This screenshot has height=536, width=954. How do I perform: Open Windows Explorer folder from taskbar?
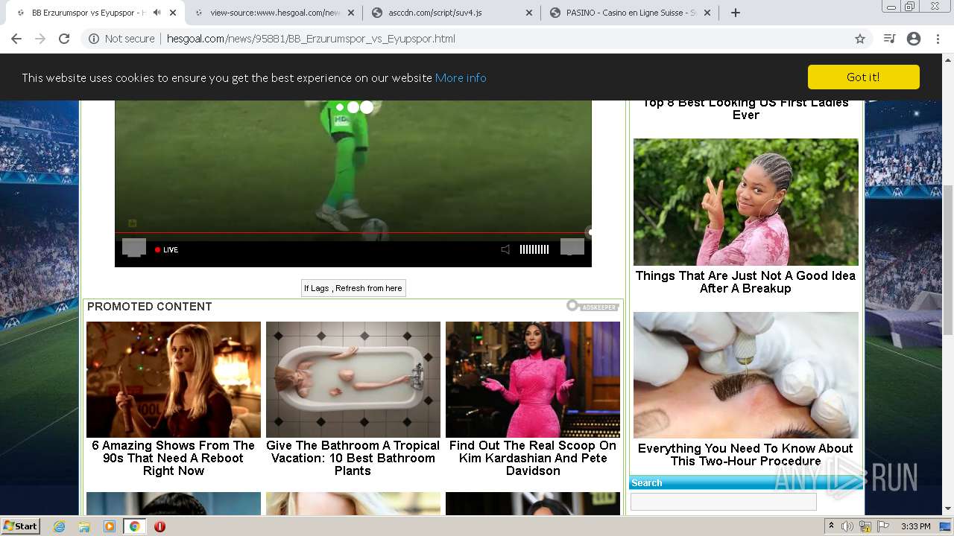click(84, 526)
